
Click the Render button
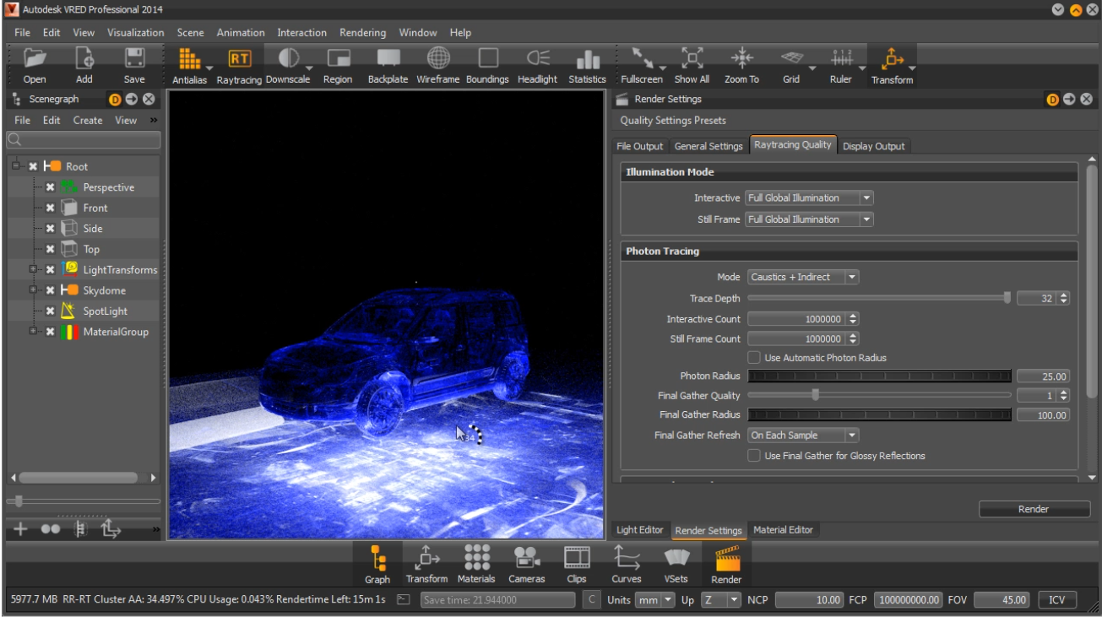point(1034,509)
